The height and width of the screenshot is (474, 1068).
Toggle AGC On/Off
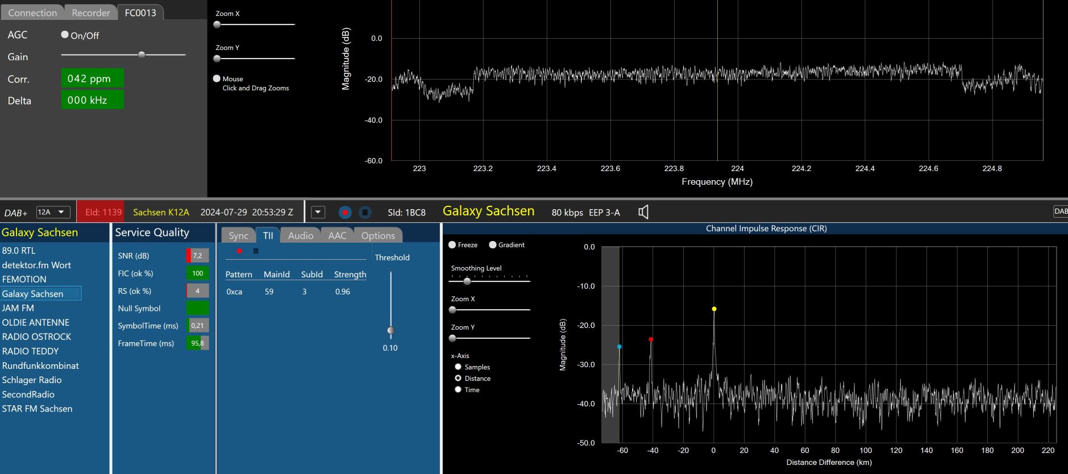(x=65, y=35)
